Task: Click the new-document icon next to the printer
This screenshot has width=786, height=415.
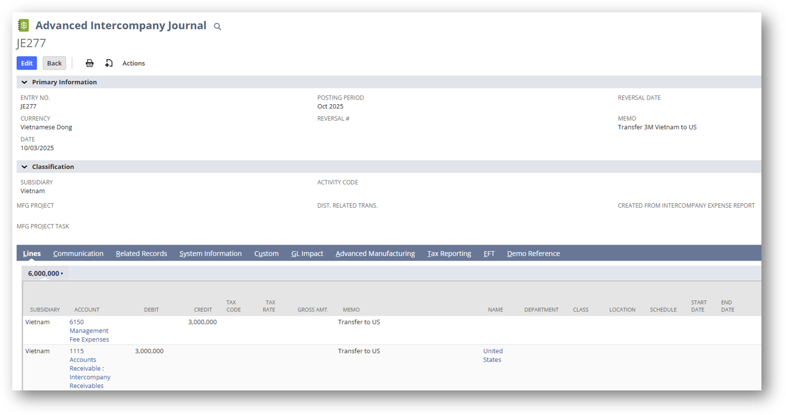Action: point(109,63)
